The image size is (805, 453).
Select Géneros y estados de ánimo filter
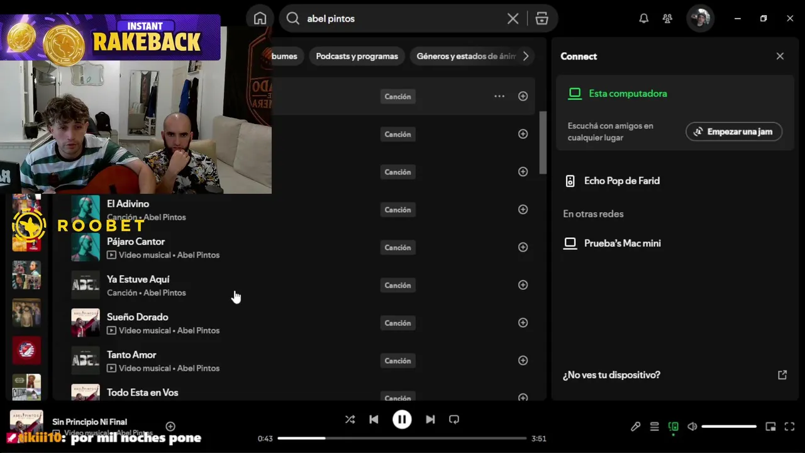[x=466, y=56]
